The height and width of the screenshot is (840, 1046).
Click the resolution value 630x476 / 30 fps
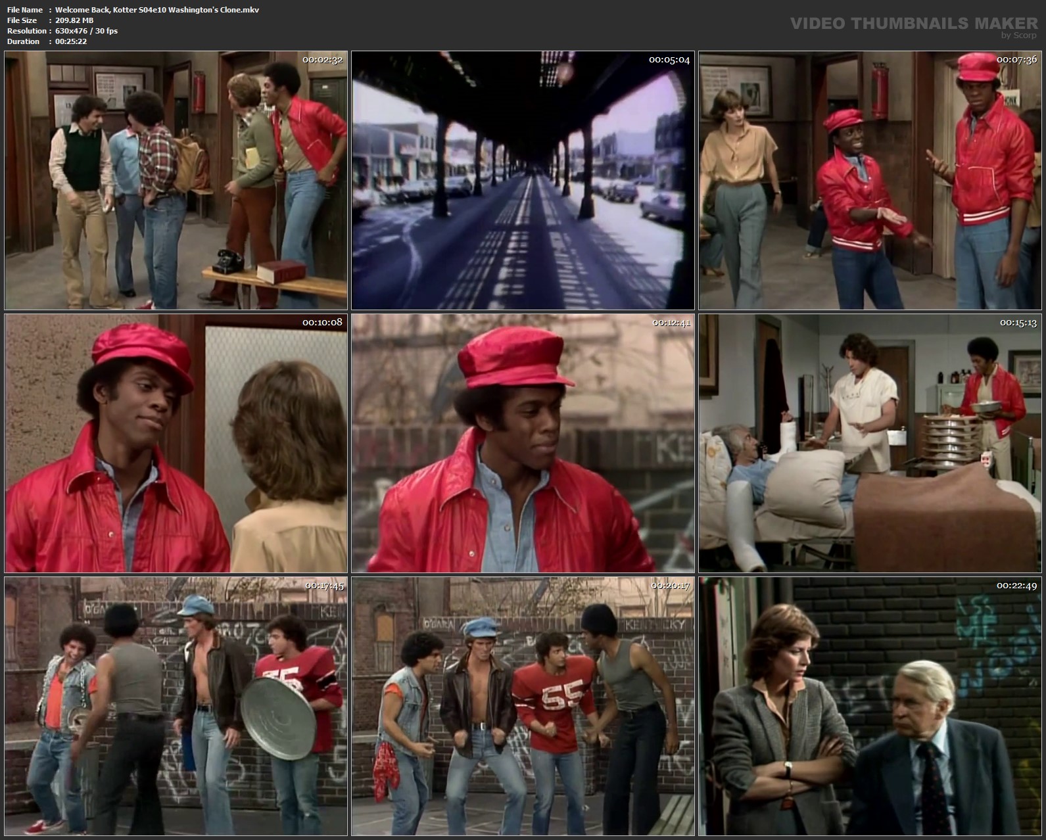(87, 31)
